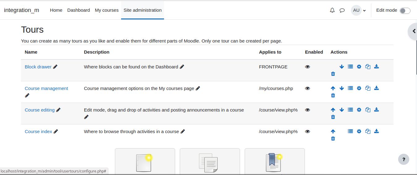Disable the Course editing tour eye icon

click(x=307, y=110)
